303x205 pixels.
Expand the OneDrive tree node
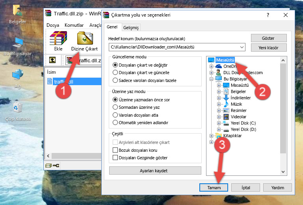click(211, 66)
